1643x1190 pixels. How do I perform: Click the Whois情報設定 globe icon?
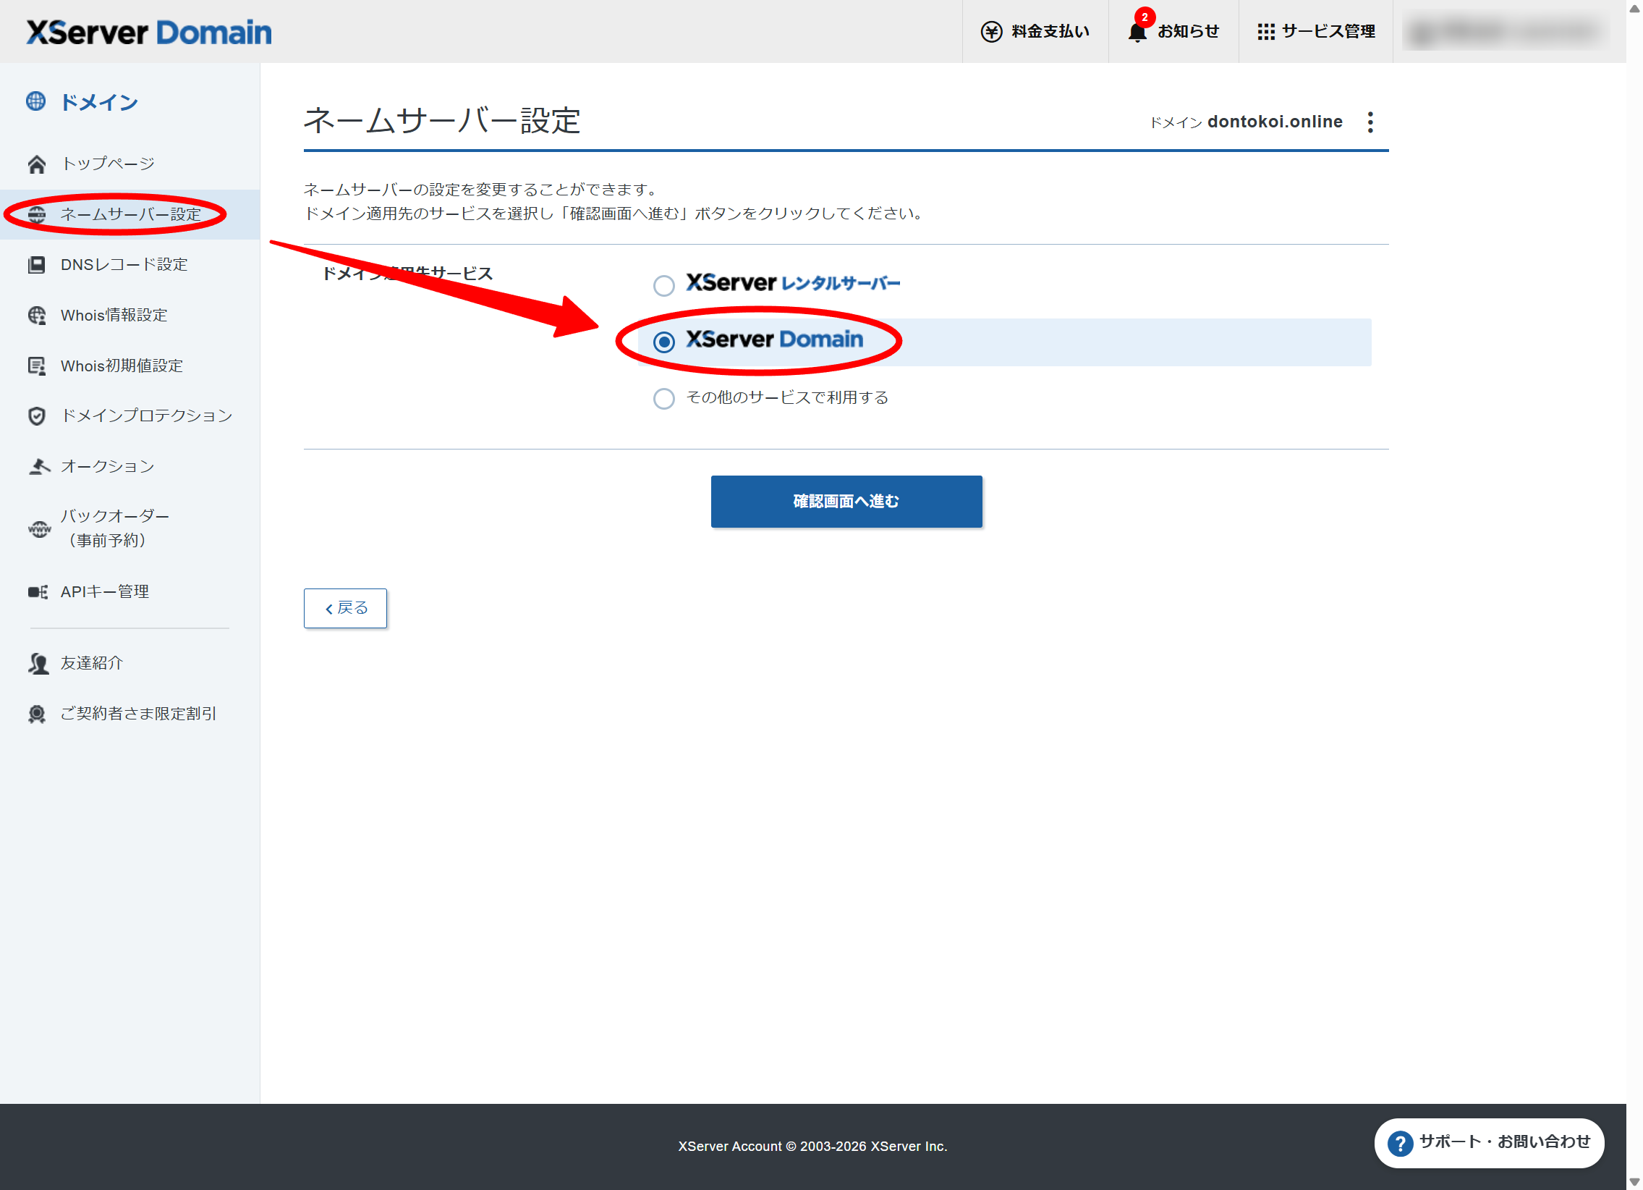37,316
